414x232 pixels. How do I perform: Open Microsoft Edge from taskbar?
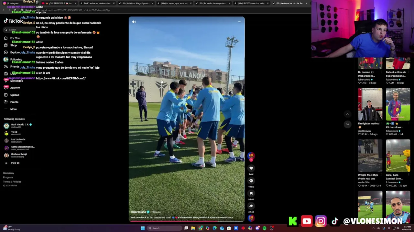214,228
